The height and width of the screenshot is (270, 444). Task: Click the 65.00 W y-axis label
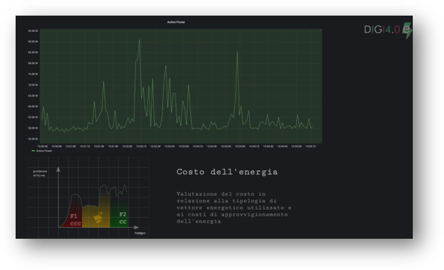[33, 96]
